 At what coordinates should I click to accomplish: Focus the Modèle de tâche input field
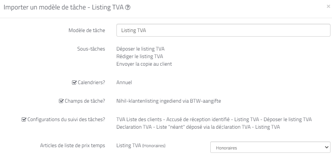click(x=223, y=30)
